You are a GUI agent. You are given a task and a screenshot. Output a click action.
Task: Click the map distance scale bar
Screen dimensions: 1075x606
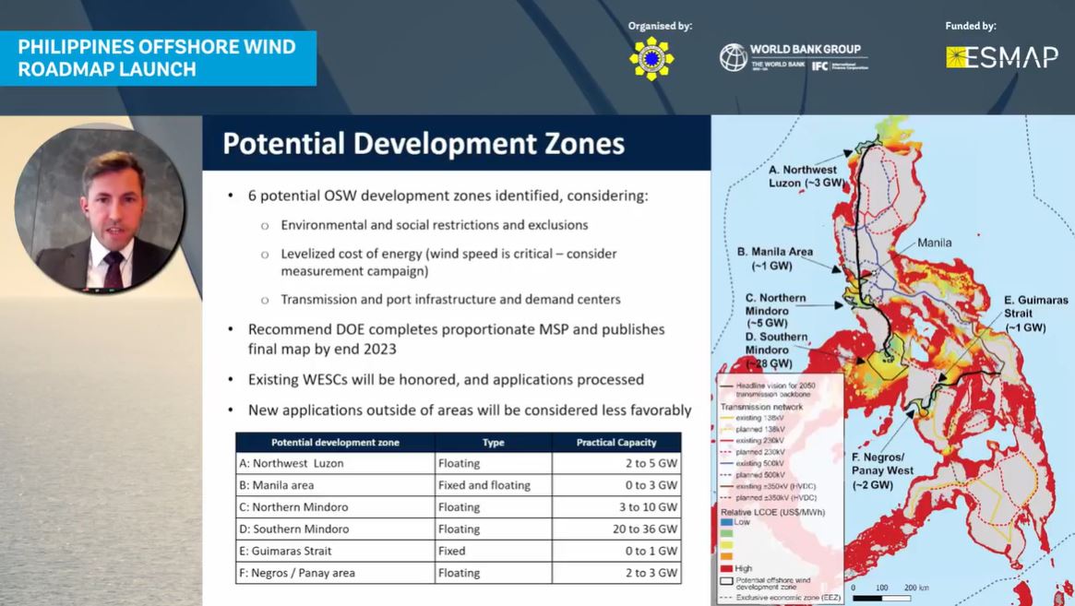point(881,598)
